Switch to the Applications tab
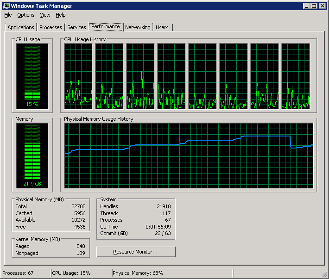 (21, 27)
